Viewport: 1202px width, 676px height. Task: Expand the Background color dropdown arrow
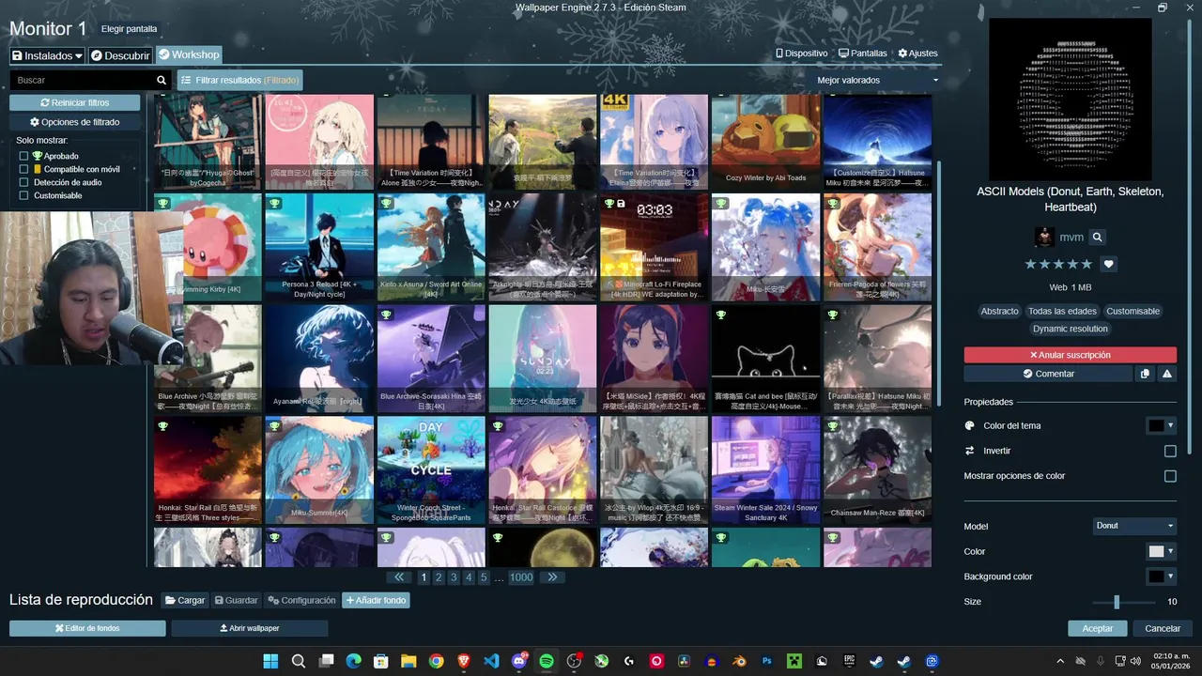1170,576
